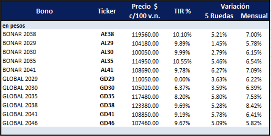Click the Bono column header

[44, 11]
